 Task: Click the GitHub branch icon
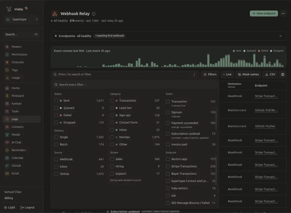pos(7,166)
